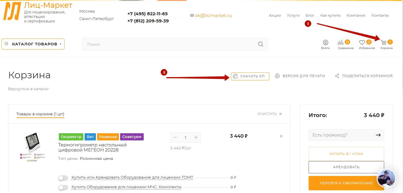Image resolution: width=403 pixels, height=193 pixels.
Task: Expand the Каталог товаров dropdown
Action: (33, 44)
